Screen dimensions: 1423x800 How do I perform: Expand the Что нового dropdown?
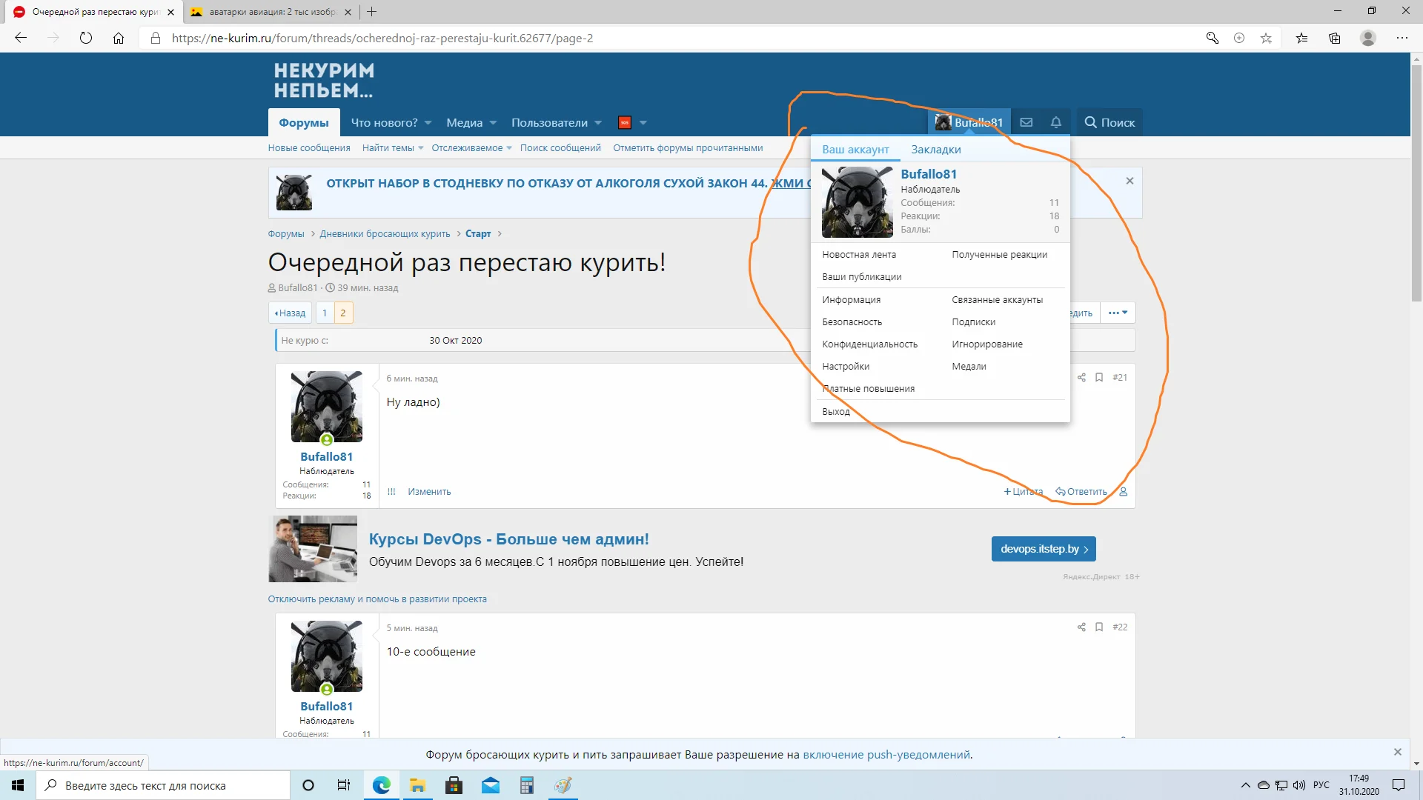tap(391, 122)
